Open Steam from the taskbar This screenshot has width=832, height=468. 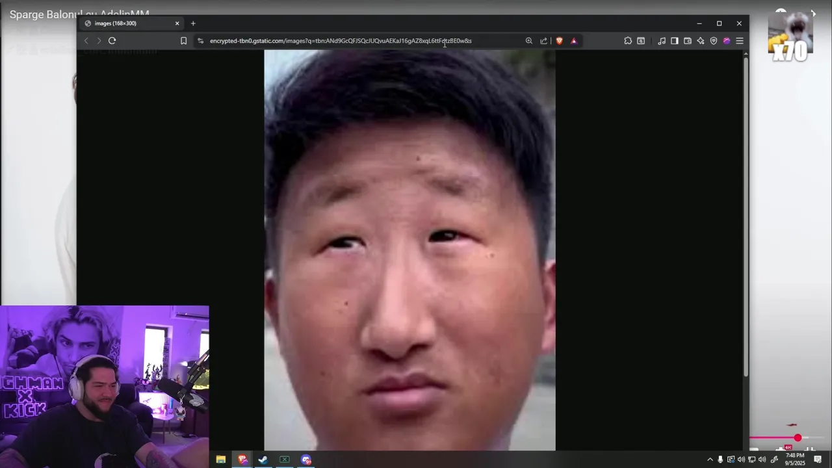(x=263, y=460)
